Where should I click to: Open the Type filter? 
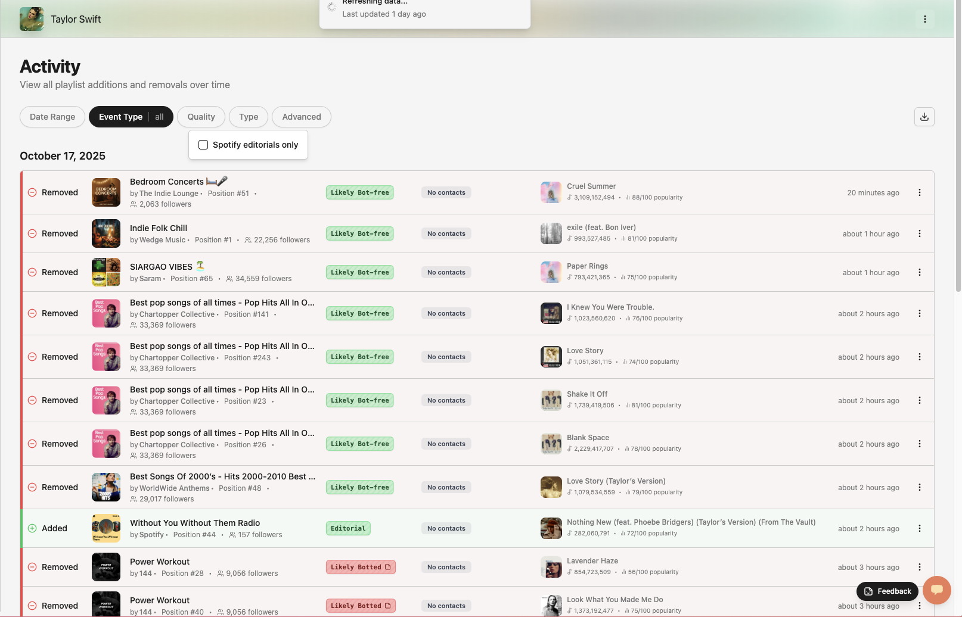pos(249,117)
